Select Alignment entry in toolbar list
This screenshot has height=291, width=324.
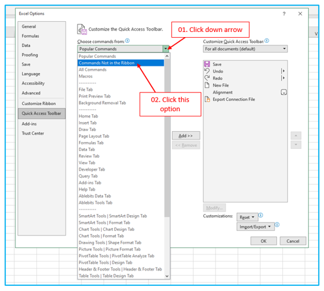coord(245,92)
